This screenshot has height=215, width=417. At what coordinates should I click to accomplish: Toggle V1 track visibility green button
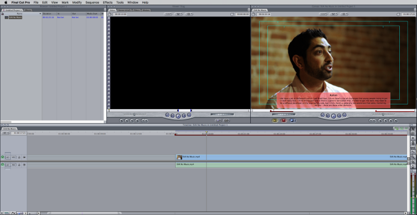pos(3,157)
